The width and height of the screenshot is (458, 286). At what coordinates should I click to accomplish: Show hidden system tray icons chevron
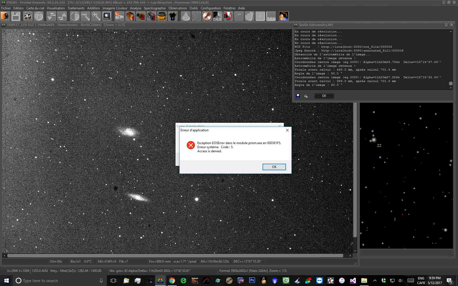375,281
